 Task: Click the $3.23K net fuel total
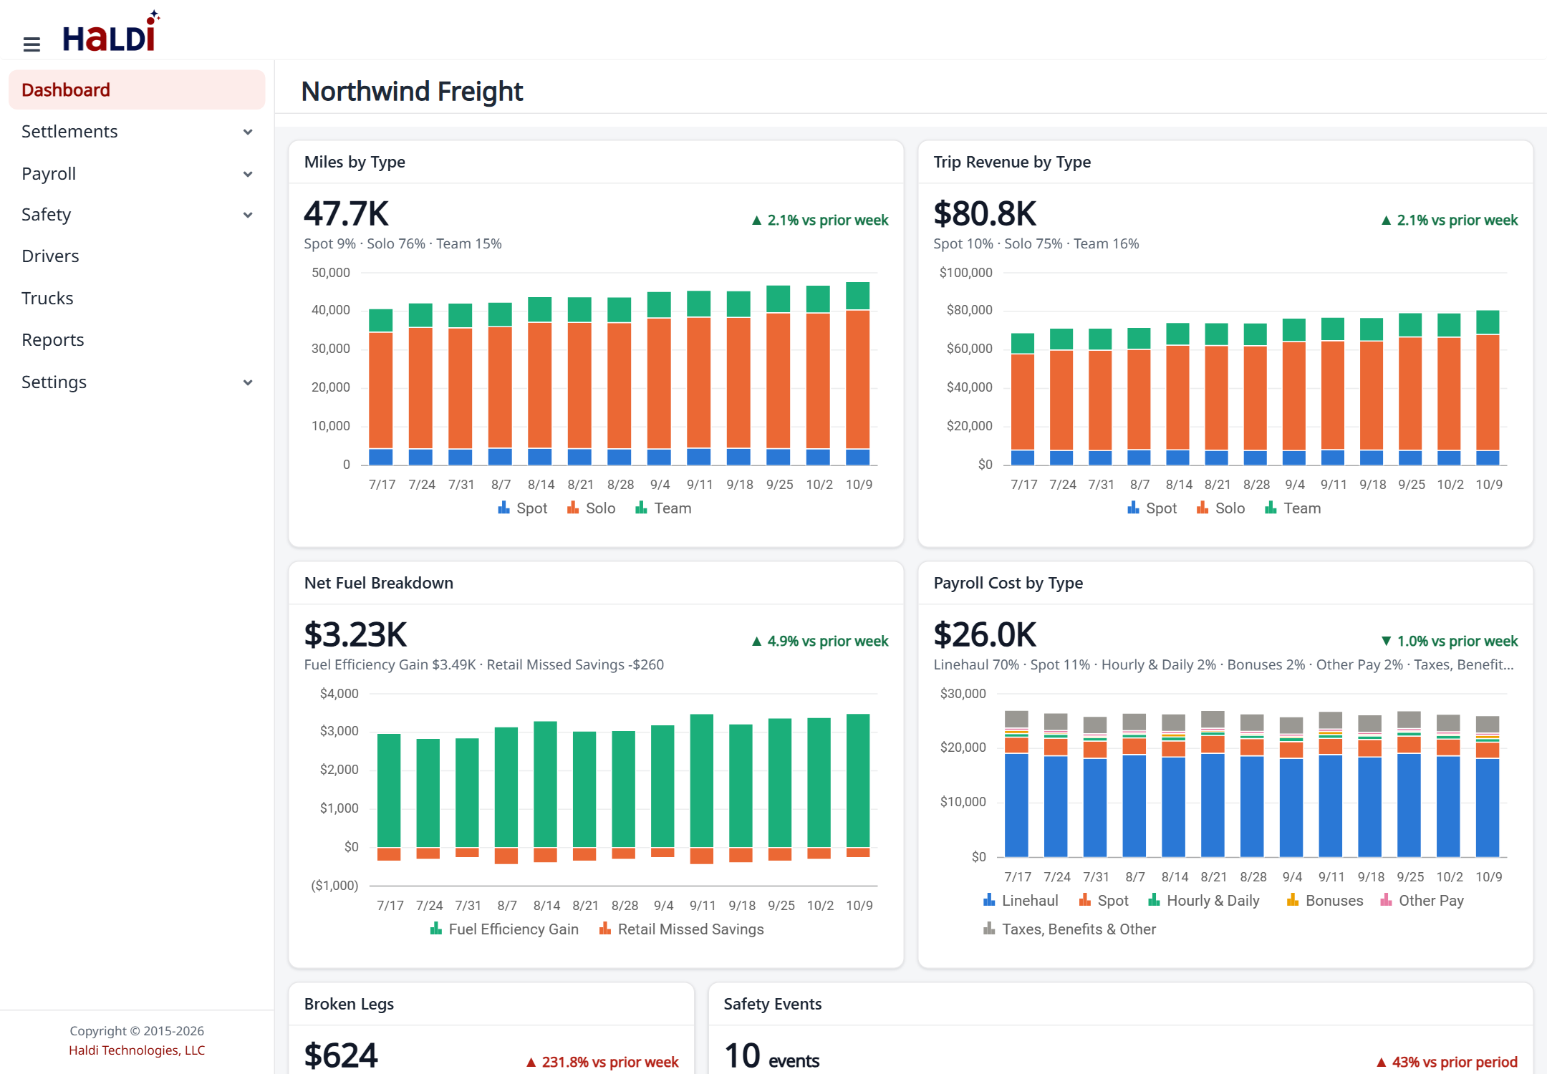pos(356,634)
